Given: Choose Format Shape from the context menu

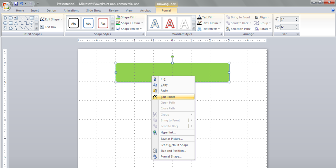Looking at the screenshot, I should (x=173, y=157).
